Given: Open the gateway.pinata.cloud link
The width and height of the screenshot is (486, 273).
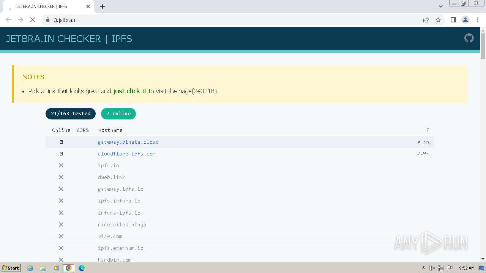Looking at the screenshot, I should click(x=128, y=142).
